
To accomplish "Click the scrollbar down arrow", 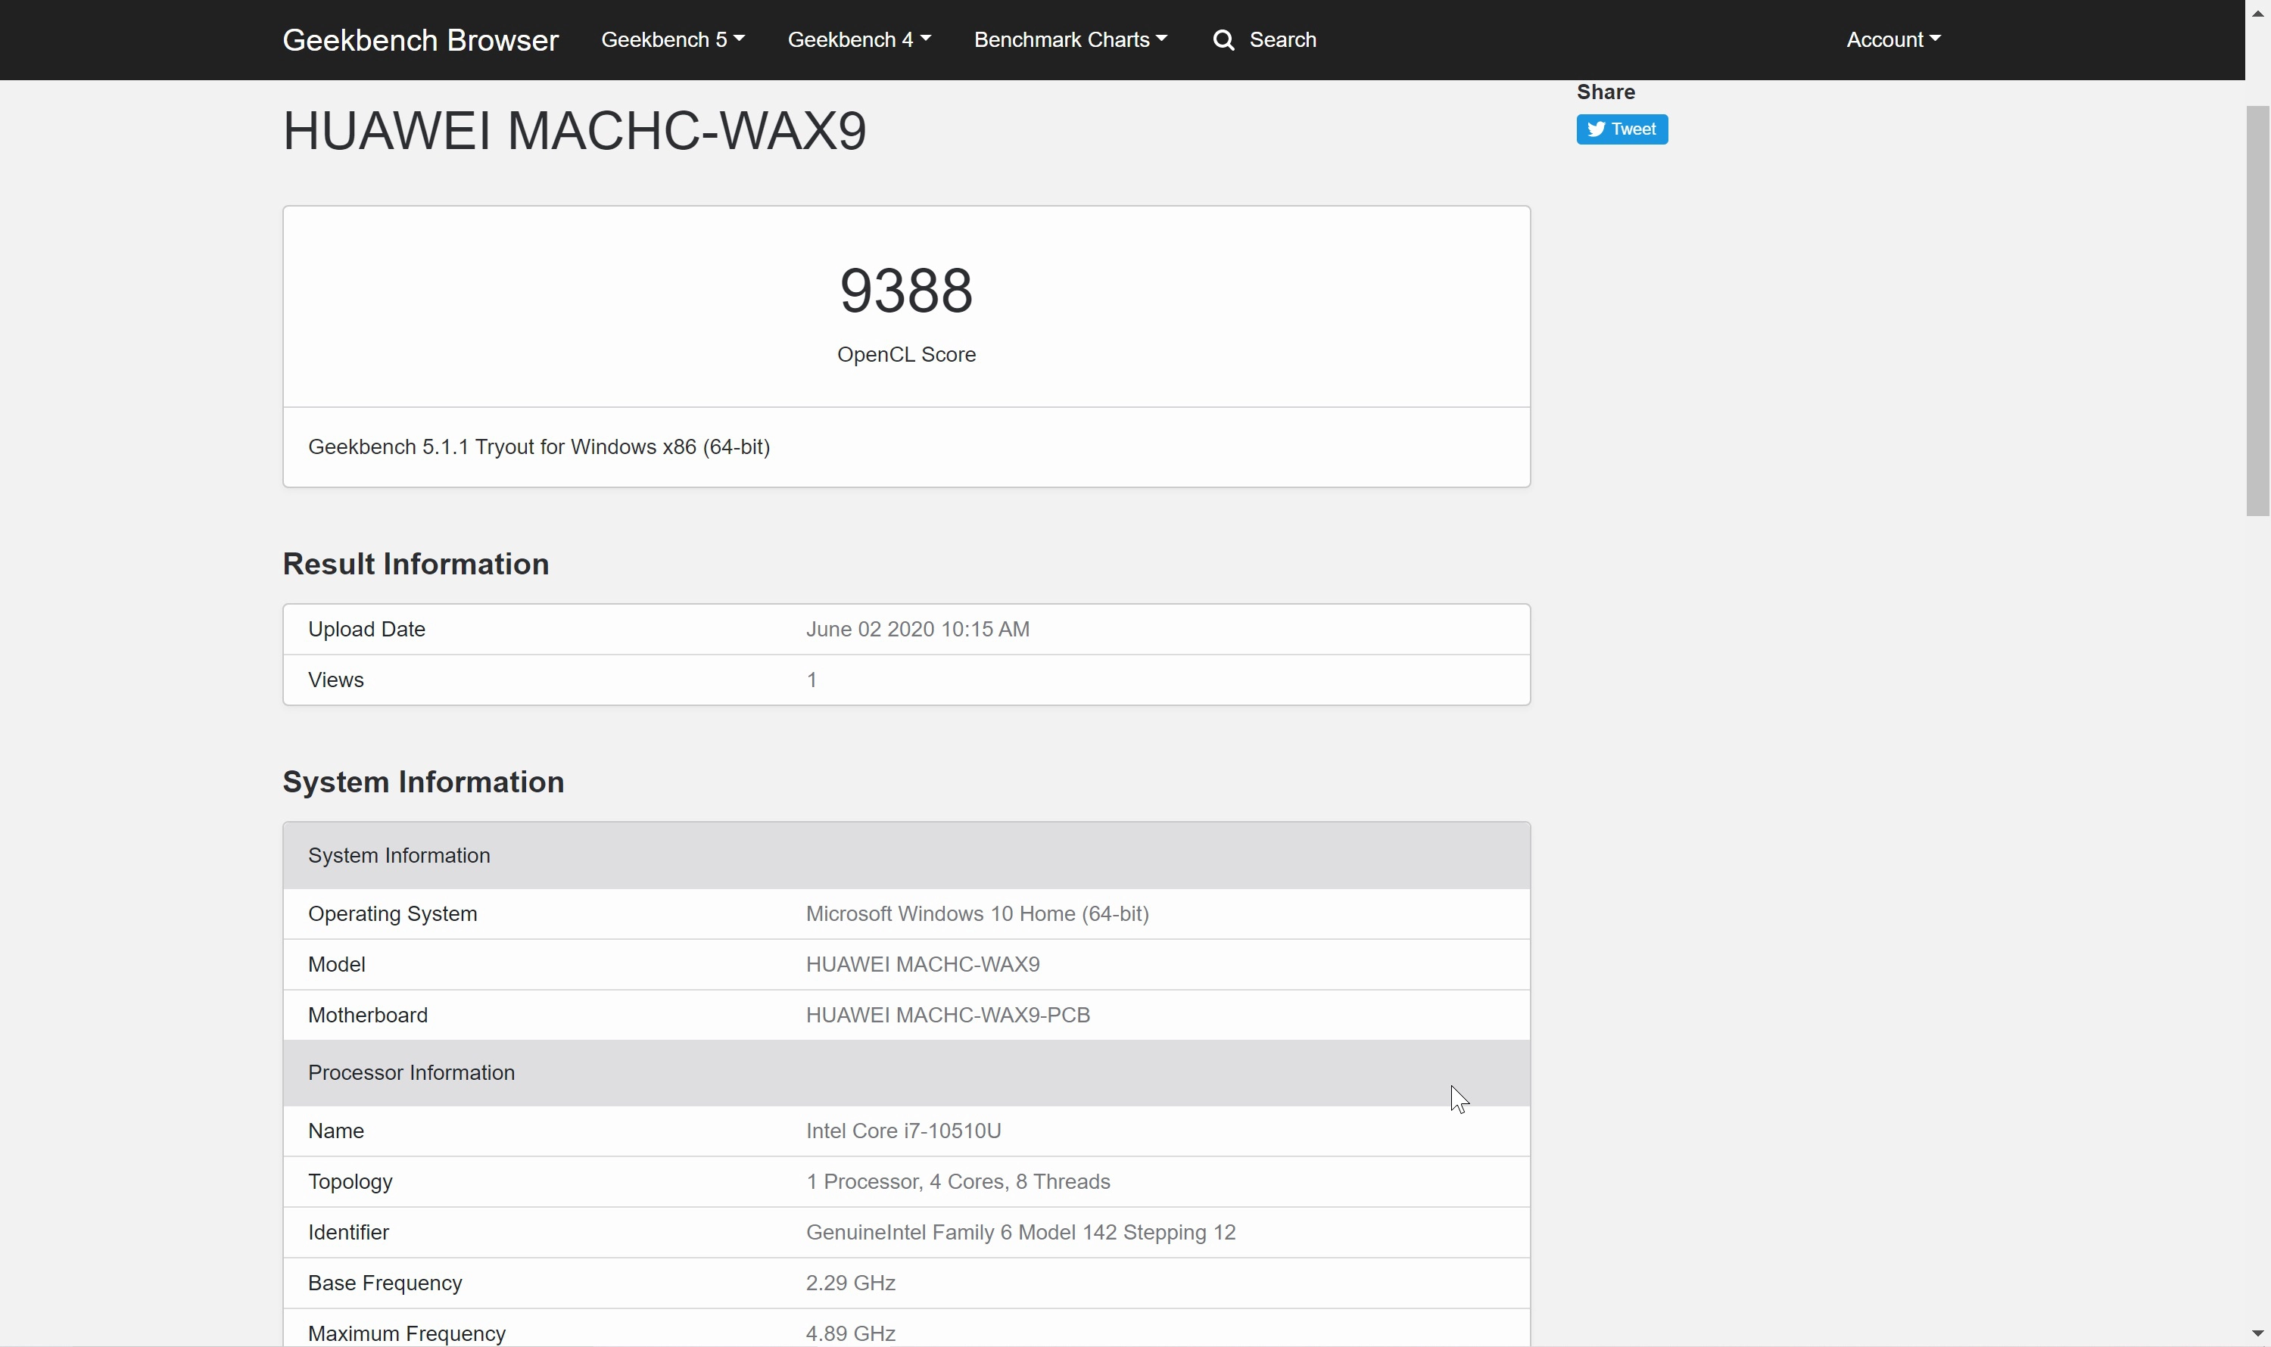I will (x=2257, y=1333).
